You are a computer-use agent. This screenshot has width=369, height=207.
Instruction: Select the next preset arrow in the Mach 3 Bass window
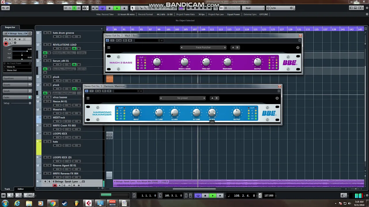pyautogui.click(x=225, y=47)
